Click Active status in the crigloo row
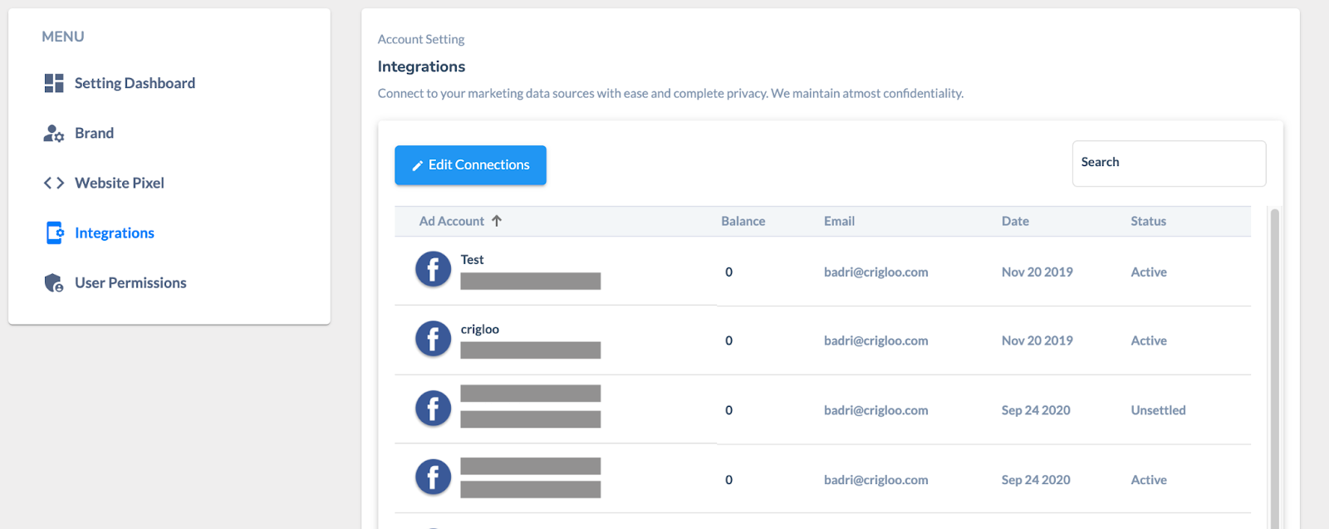 tap(1149, 340)
